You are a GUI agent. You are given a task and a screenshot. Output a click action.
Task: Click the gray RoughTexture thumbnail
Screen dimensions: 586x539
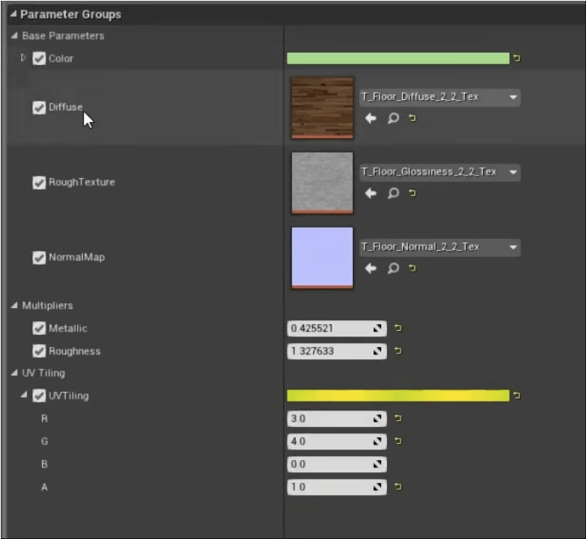pos(322,183)
